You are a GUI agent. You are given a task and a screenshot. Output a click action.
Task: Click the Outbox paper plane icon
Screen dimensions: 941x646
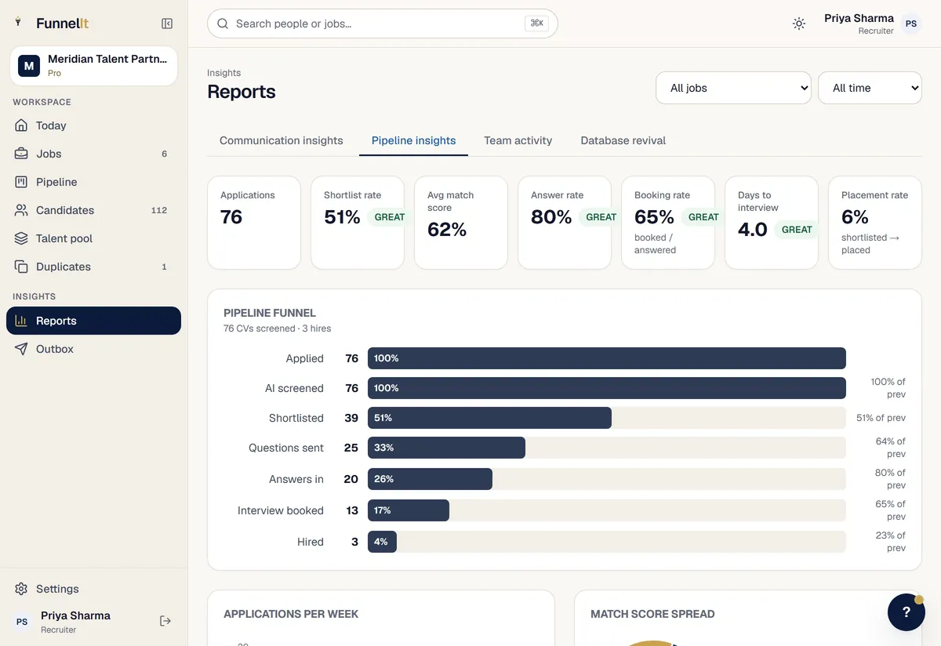[x=21, y=349]
